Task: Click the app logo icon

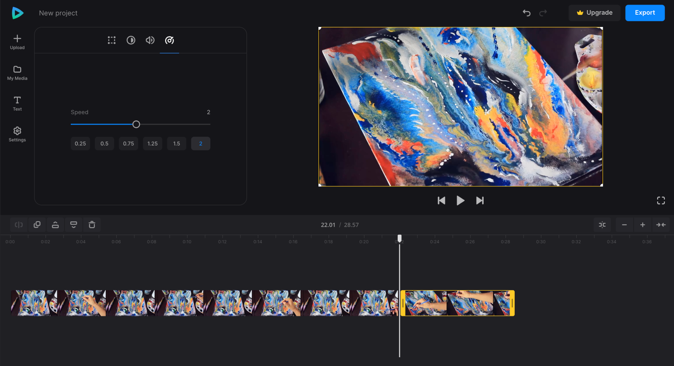Action: pyautogui.click(x=17, y=13)
